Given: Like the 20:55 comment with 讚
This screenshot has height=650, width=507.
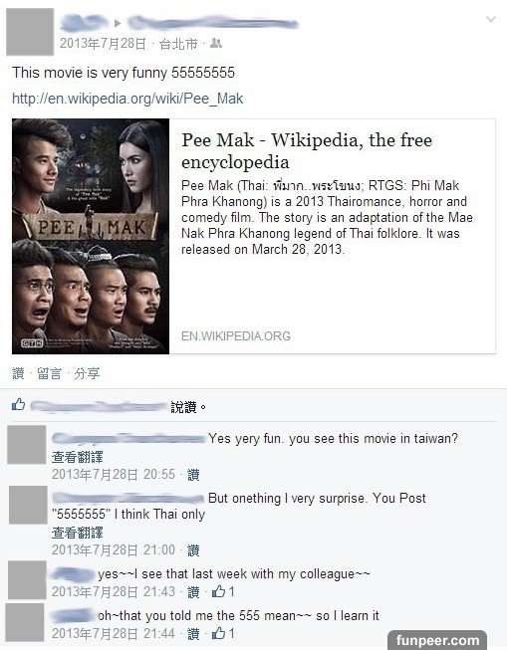Looking at the screenshot, I should [x=193, y=475].
